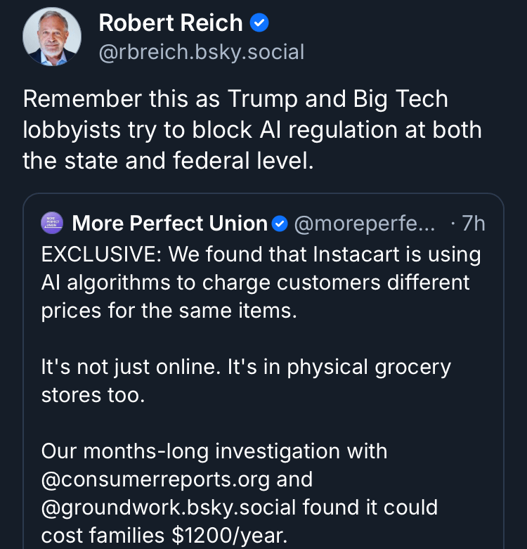Viewport: 527px width, 549px height.
Task: Click the Robert Reich display name
Action: coord(171,22)
